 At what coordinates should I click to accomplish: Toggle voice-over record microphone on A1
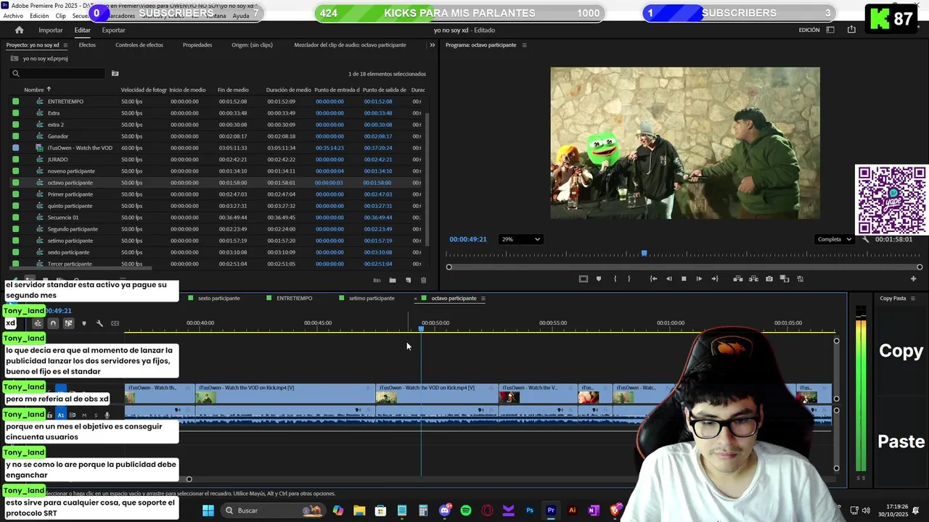pos(107,415)
